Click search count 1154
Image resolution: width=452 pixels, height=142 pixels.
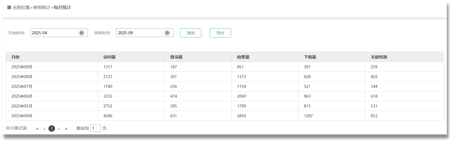[241, 87]
